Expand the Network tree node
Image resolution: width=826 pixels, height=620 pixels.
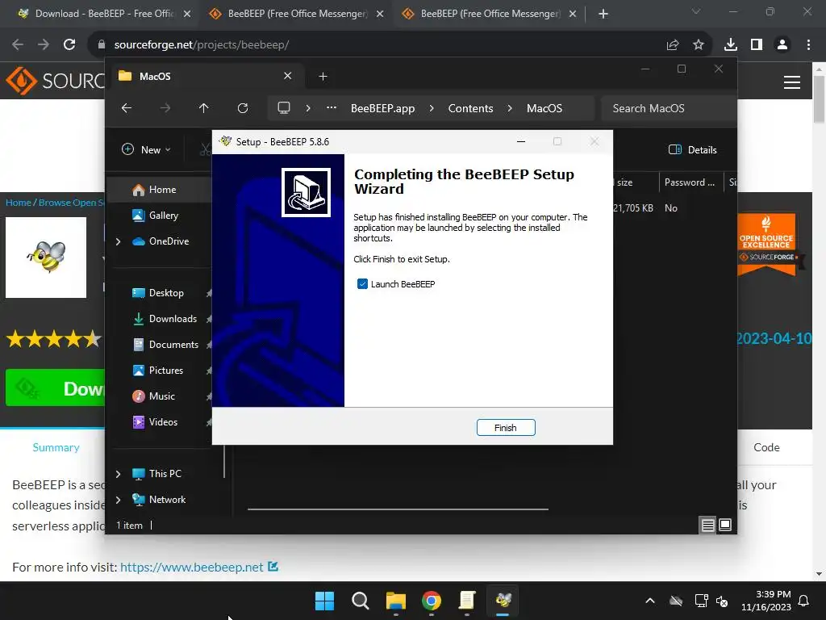coord(118,500)
